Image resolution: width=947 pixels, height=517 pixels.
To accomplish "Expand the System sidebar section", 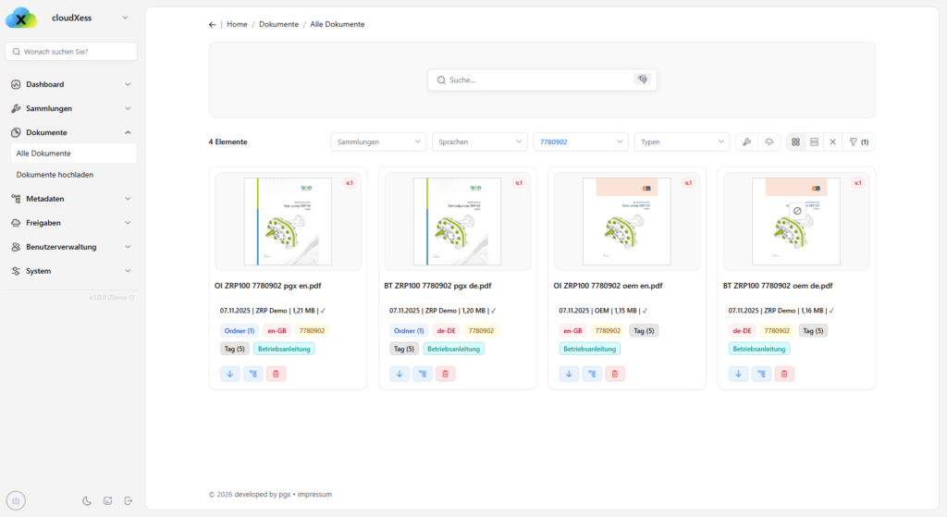I will (71, 271).
